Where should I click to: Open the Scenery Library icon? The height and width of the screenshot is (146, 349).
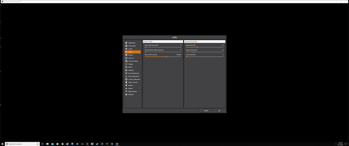pos(126,61)
